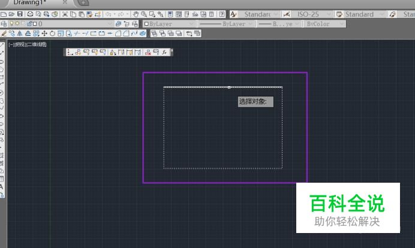415x248 pixels.
Task: Expand the Undo history arrow
Action: click(x=115, y=14)
